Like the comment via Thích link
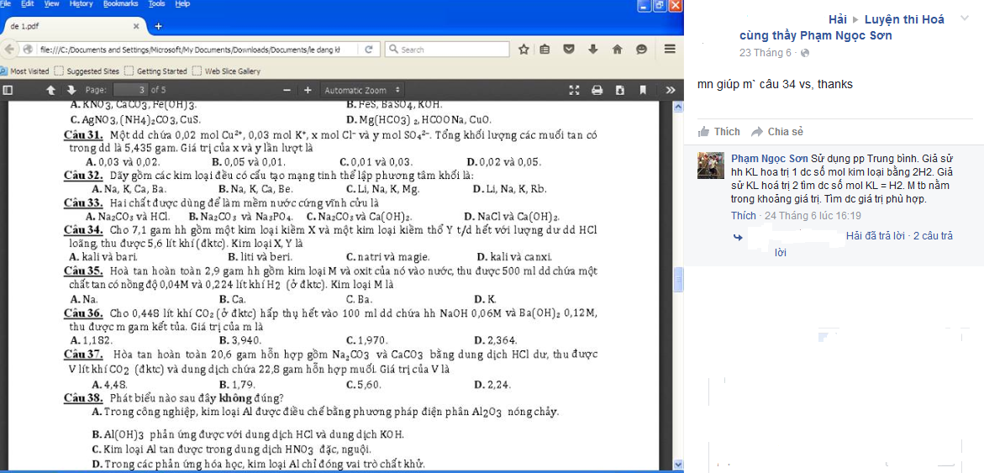 744,216
